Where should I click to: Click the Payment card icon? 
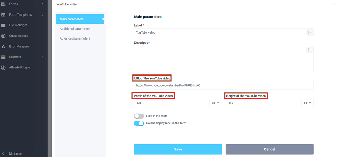pyautogui.click(x=3, y=57)
